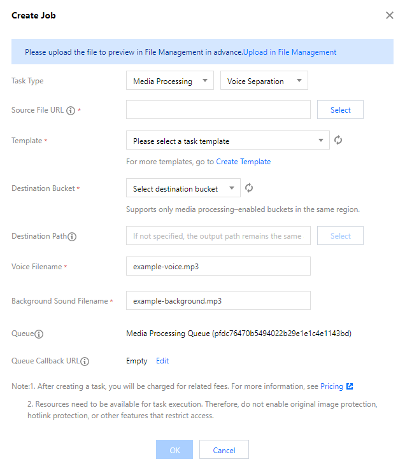Open the Create Template link

point(243,162)
